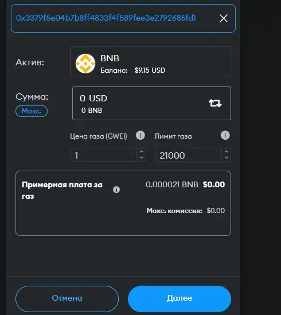Clear the recipient address with X icon
Image resolution: width=281 pixels, height=315 pixels.
pos(224,18)
